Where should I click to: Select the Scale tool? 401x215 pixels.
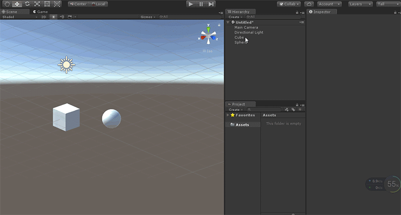pyautogui.click(x=37, y=4)
